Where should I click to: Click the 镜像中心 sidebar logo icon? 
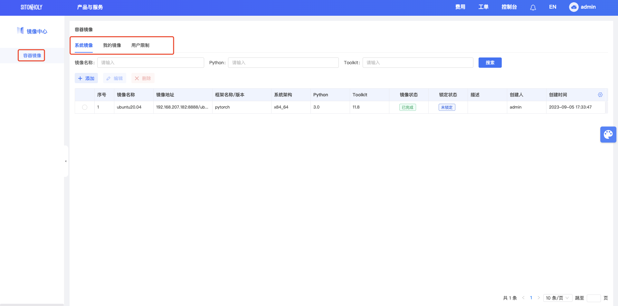point(20,31)
